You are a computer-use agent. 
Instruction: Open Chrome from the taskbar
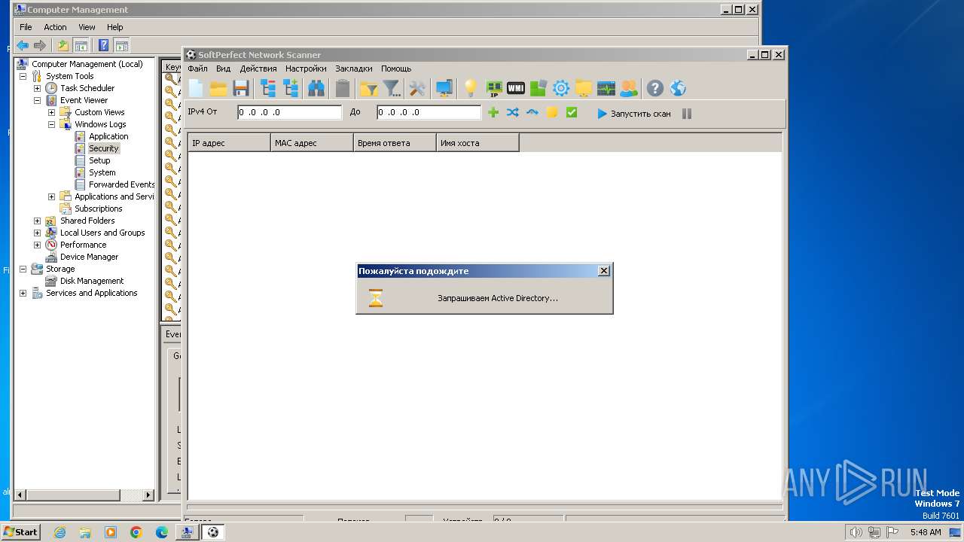tap(136, 532)
